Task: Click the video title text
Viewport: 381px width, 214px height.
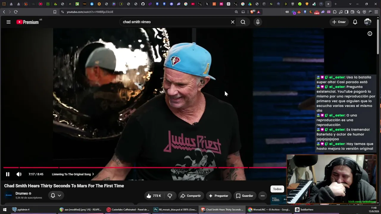Action: click(64, 186)
